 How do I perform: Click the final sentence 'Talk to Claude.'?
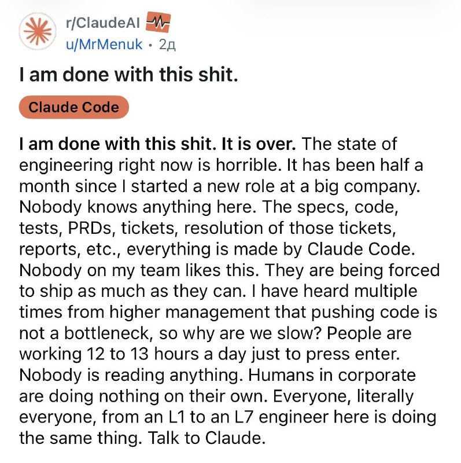click(206, 438)
